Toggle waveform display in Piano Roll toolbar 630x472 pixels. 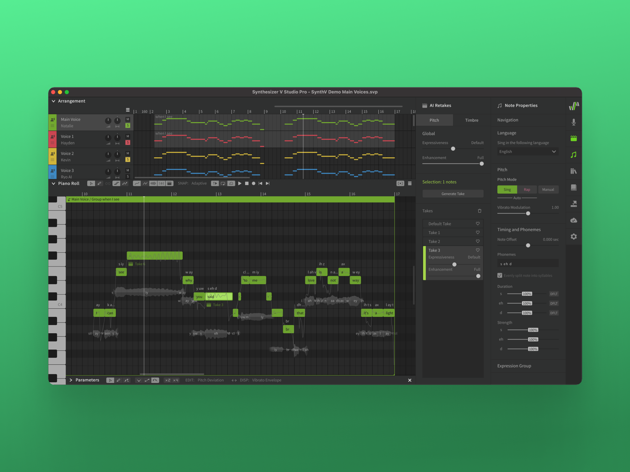point(153,183)
